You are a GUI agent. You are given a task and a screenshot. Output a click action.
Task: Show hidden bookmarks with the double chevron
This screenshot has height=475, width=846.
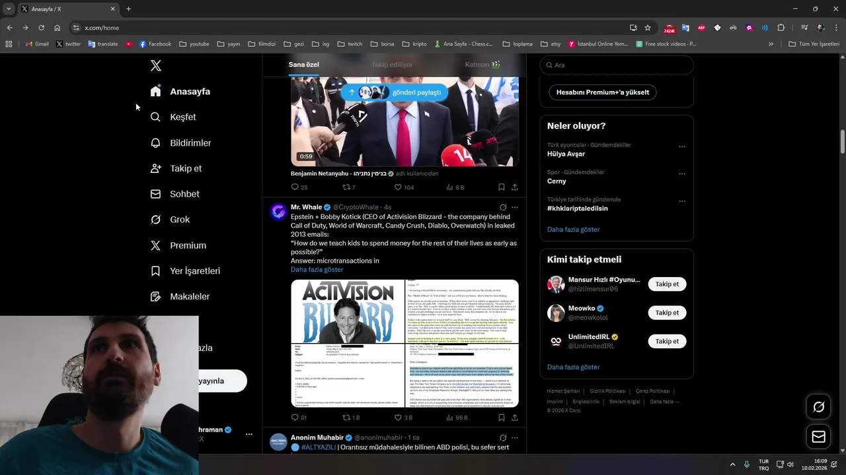(771, 44)
